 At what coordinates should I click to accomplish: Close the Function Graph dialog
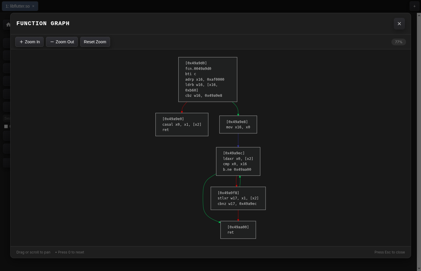[x=399, y=24]
